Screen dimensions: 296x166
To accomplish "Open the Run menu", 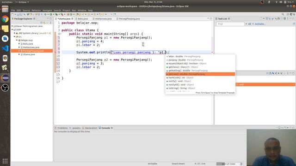I will [74, 10].
